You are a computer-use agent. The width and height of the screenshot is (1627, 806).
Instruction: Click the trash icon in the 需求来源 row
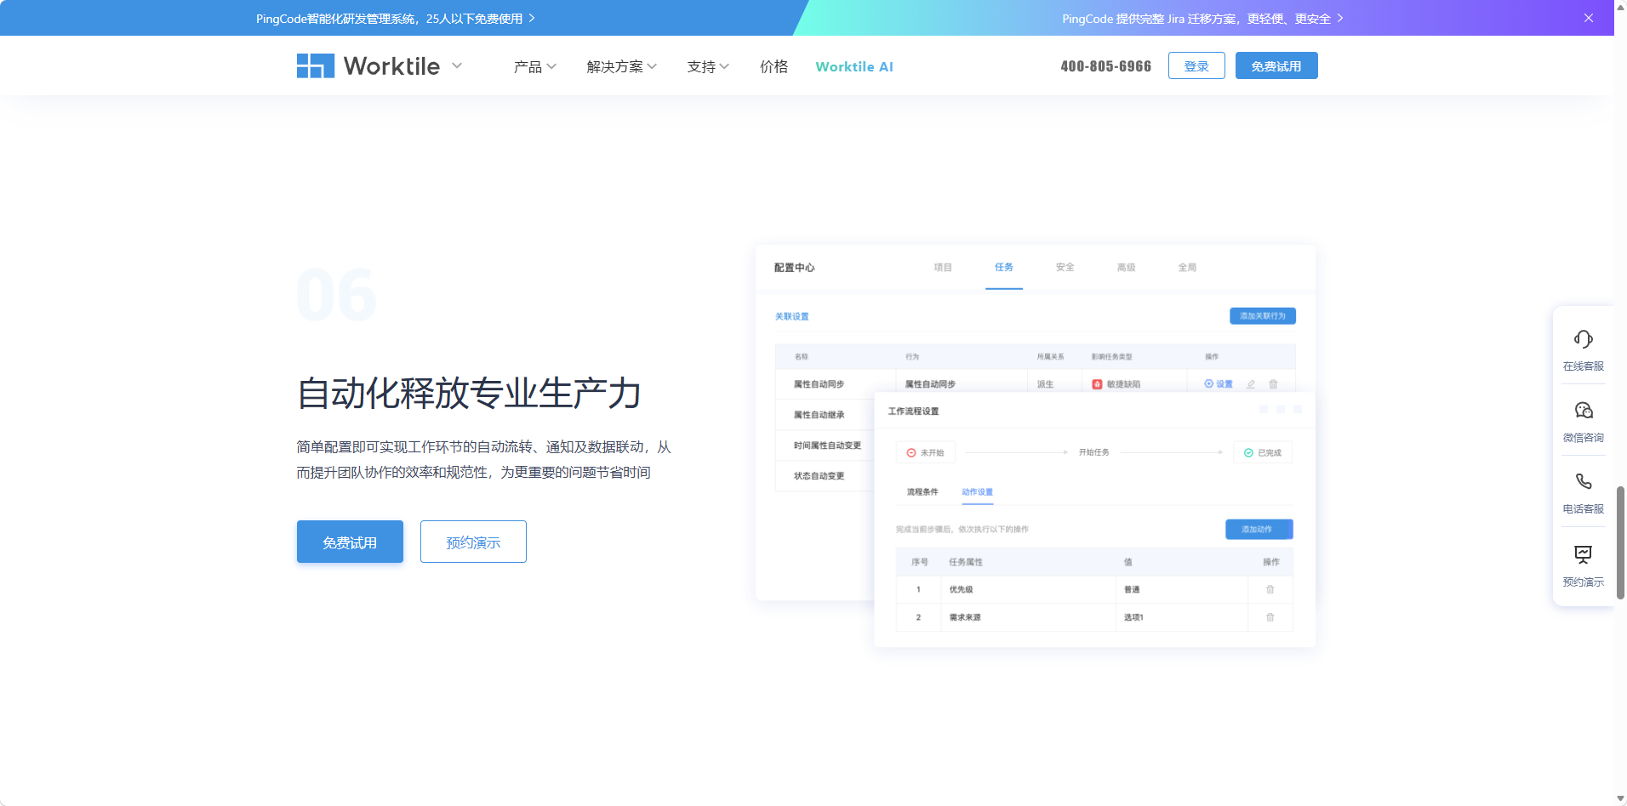tap(1270, 618)
